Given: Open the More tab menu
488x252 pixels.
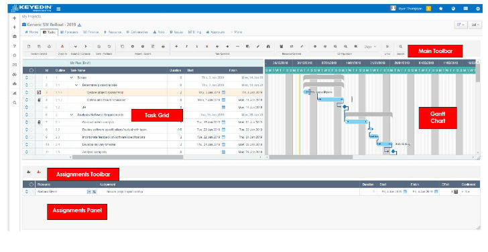Looking at the screenshot, I should 236,32.
